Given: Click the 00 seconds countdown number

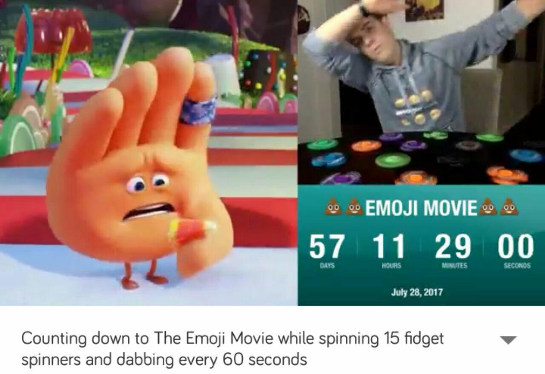Looking at the screenshot, I should pos(516,246).
